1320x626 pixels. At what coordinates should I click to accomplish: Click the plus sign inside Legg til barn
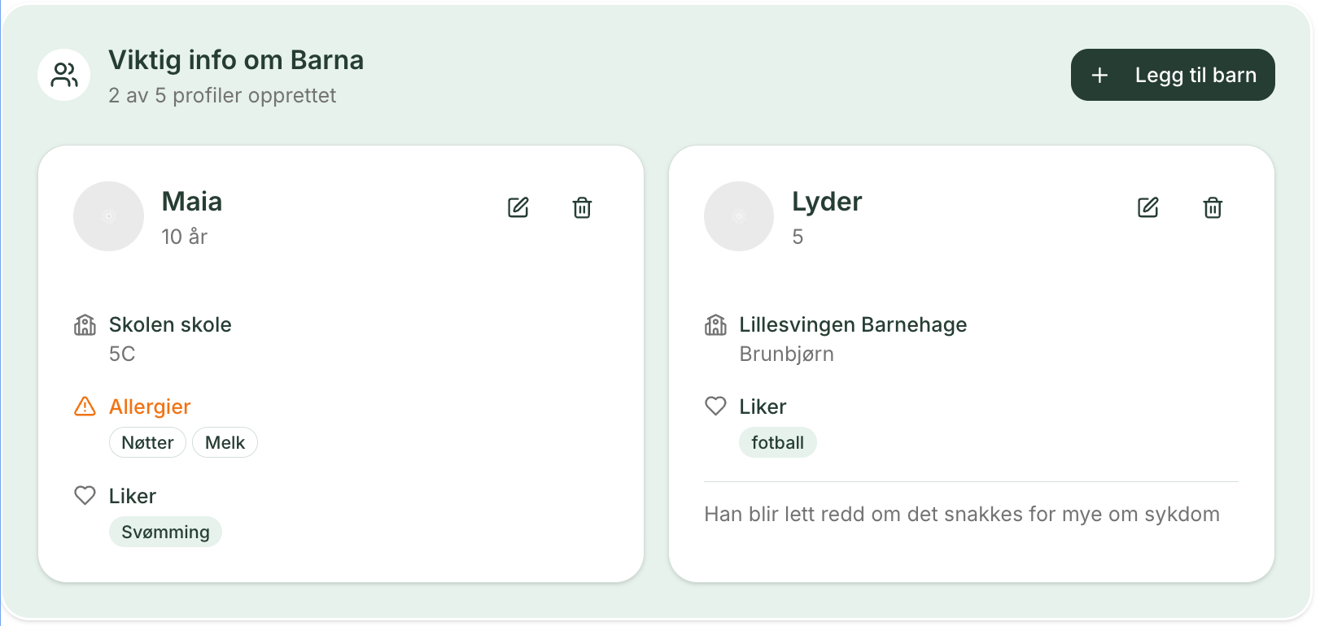point(1099,75)
